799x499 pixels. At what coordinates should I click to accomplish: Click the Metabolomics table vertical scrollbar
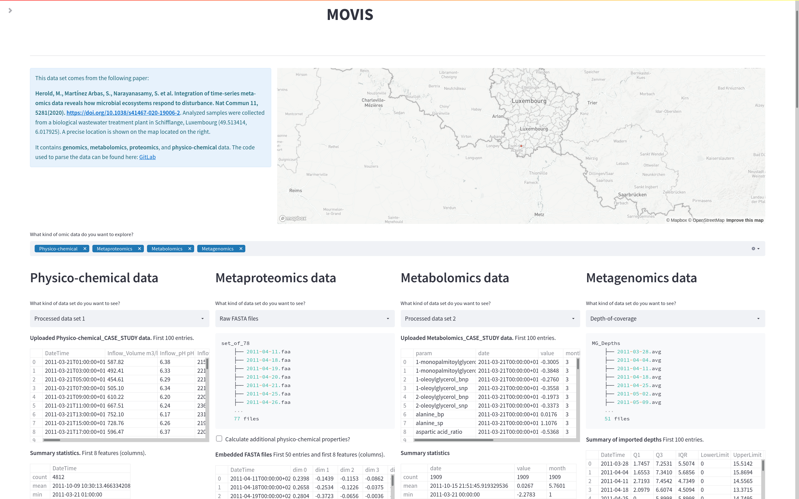pos(578,364)
